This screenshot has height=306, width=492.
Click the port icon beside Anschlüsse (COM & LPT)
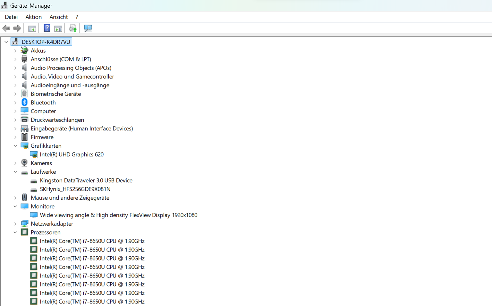coord(24,59)
